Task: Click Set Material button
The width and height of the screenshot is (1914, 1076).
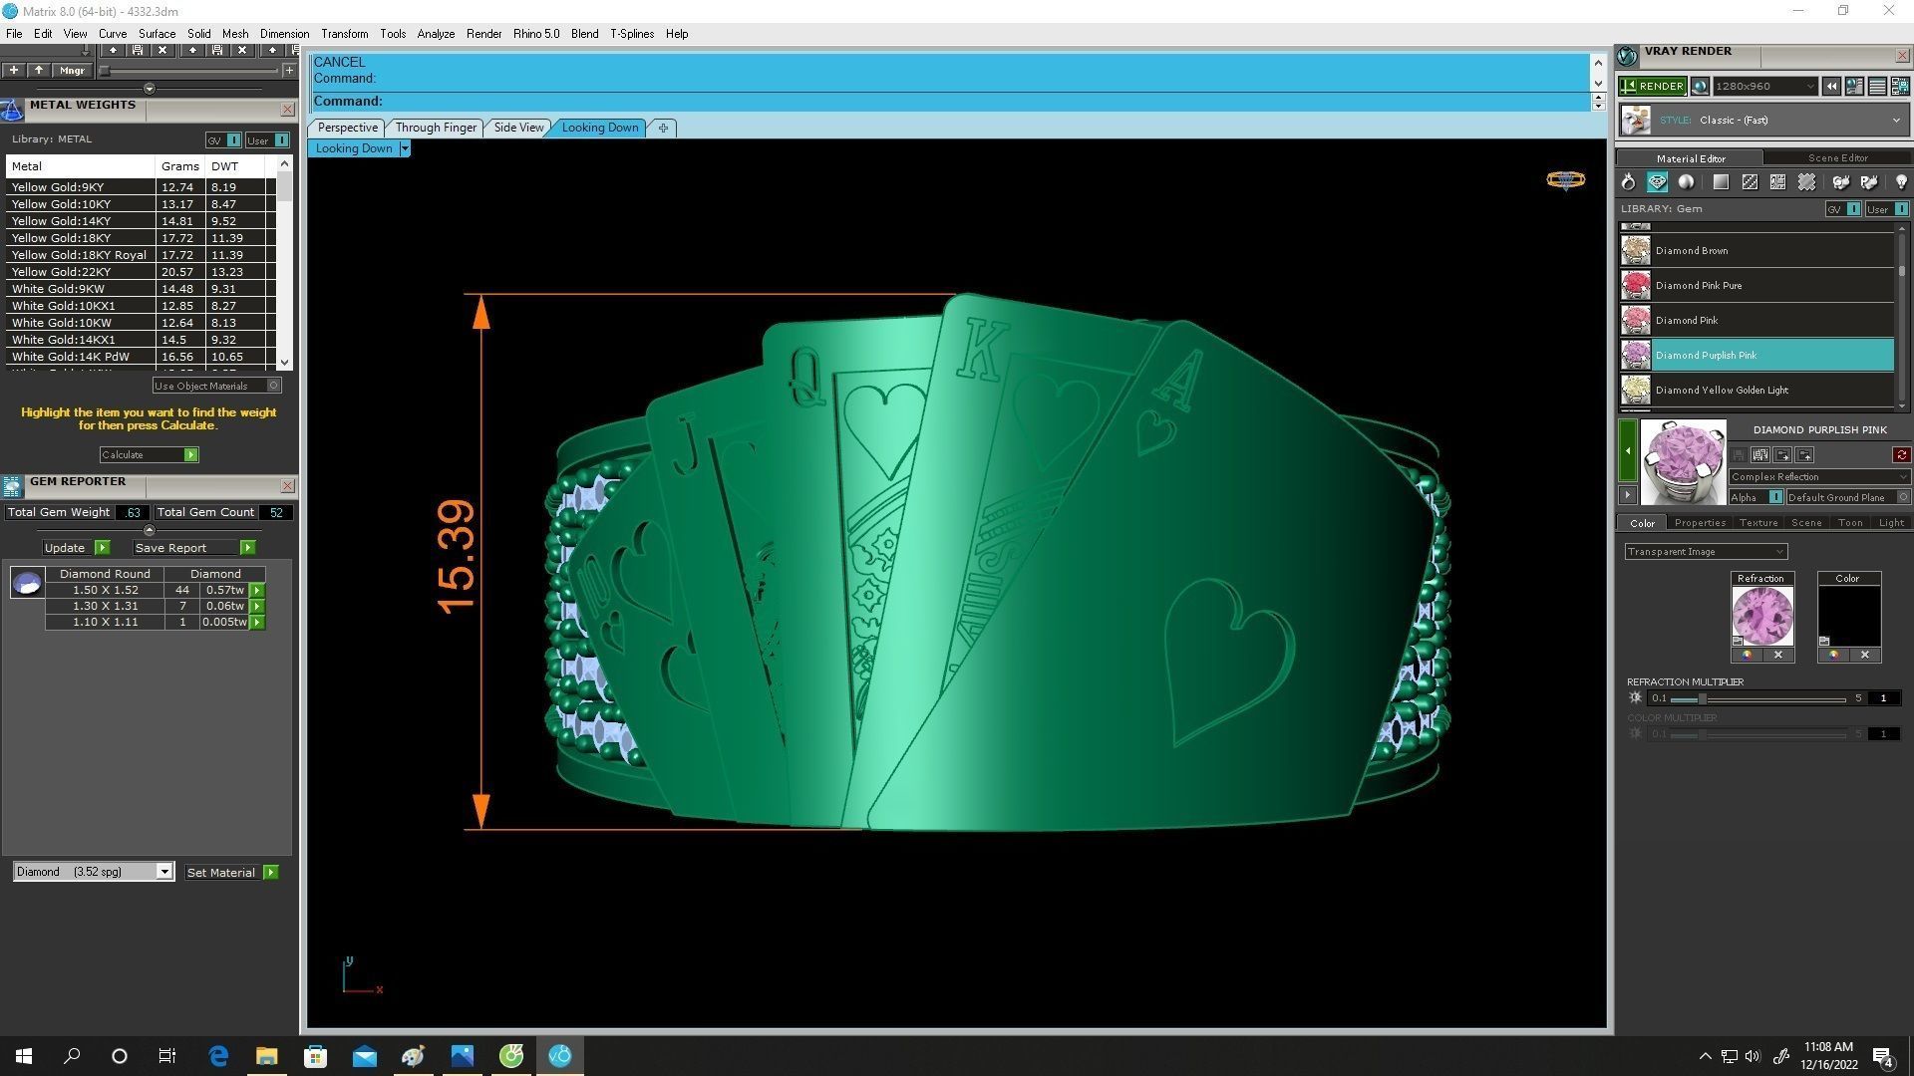Action: pos(231,873)
